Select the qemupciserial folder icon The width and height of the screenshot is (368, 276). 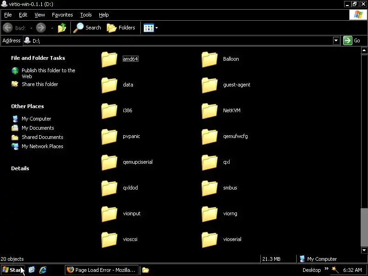(109, 163)
